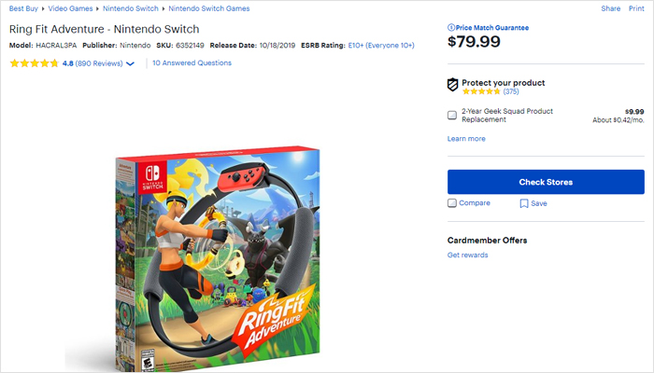Tick the Compare checkbox
The image size is (654, 373).
click(x=452, y=203)
